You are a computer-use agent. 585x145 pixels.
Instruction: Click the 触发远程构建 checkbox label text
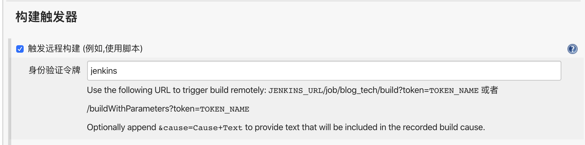pos(54,49)
